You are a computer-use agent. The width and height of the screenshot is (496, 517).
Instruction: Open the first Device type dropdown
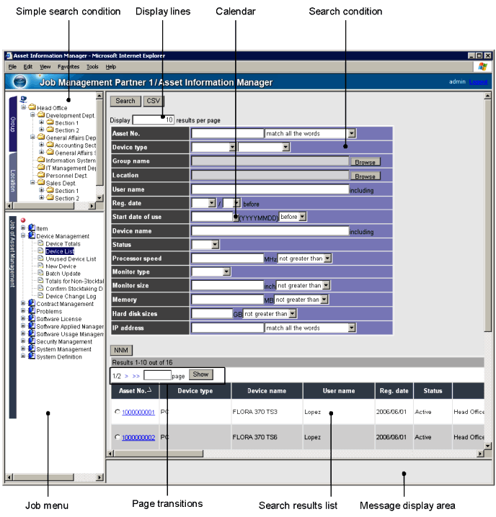click(x=232, y=147)
